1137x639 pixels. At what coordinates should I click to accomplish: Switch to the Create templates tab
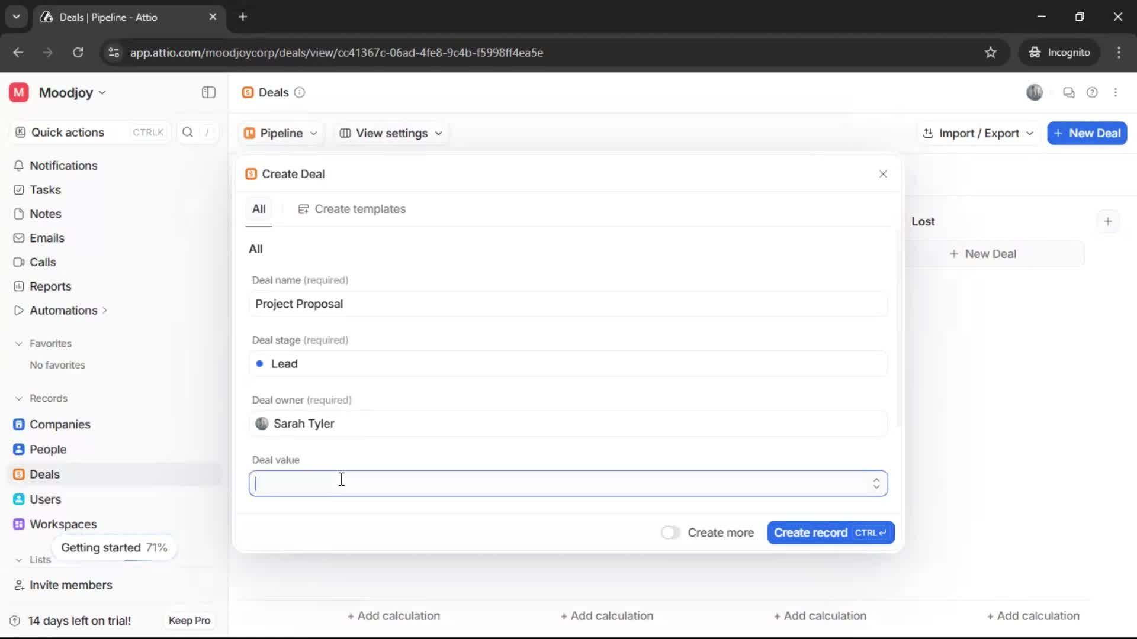point(352,209)
